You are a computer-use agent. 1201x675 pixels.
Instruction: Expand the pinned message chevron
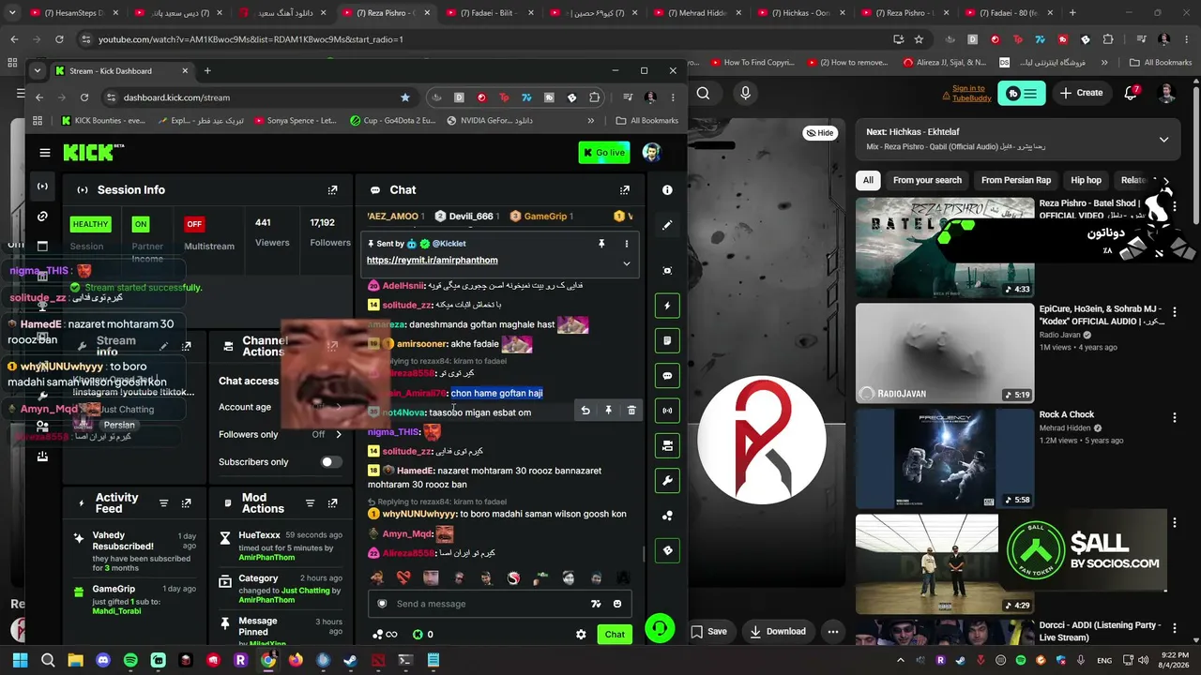(x=627, y=263)
